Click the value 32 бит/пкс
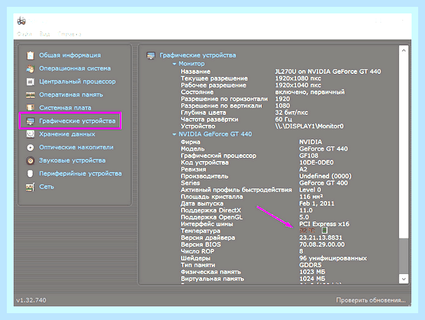 pos(291,112)
